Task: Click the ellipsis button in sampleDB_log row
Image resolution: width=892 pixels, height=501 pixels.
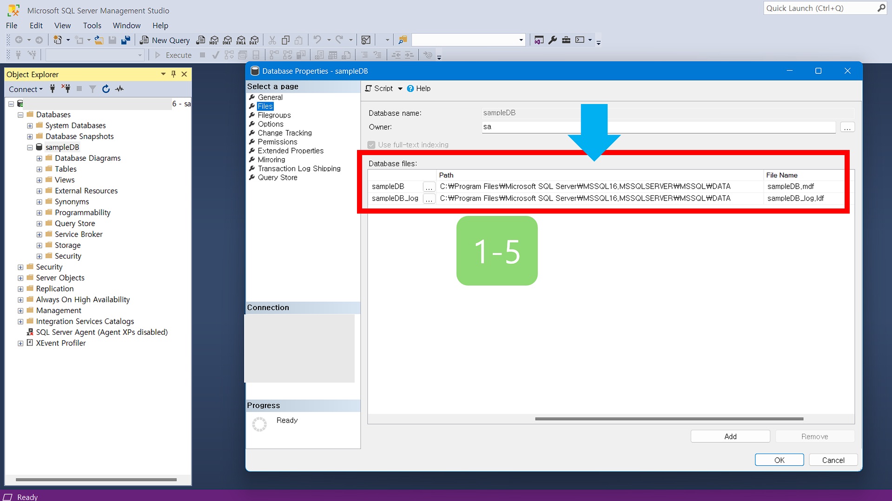Action: [429, 199]
